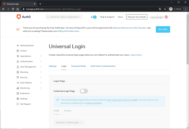Click the User Management person icon
The image size is (189, 129).
tap(18, 67)
